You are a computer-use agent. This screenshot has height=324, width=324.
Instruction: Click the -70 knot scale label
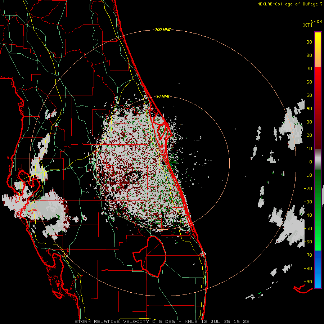coord(308,255)
